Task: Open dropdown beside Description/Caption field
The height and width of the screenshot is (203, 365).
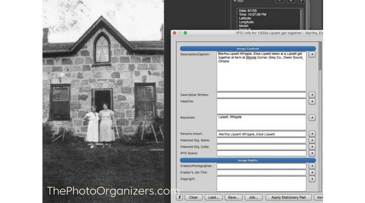Action: tap(312, 54)
